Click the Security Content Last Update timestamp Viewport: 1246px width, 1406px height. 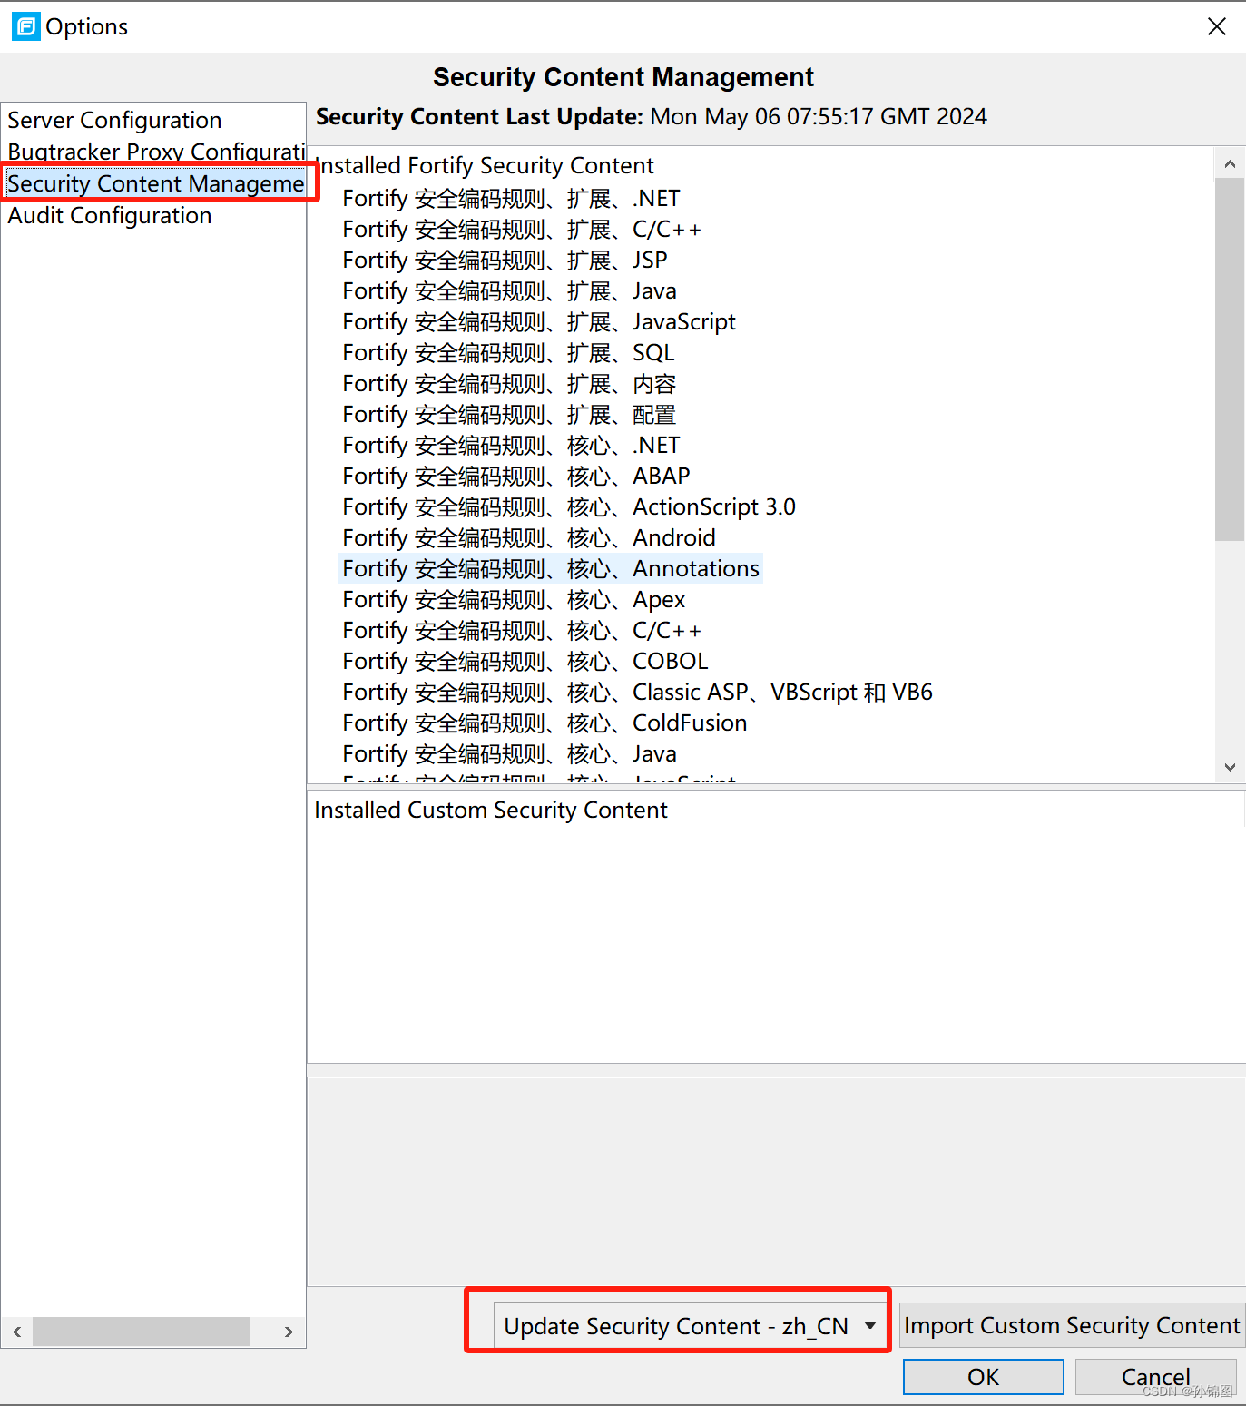point(819,116)
